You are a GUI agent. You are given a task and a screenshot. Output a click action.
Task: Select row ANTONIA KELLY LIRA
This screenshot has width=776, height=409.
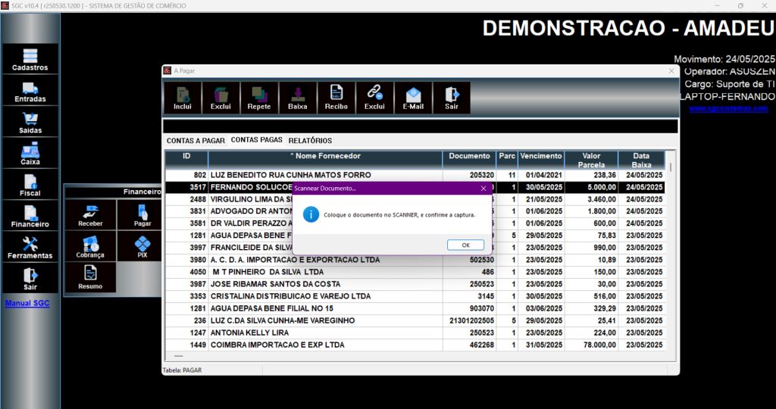(415, 333)
